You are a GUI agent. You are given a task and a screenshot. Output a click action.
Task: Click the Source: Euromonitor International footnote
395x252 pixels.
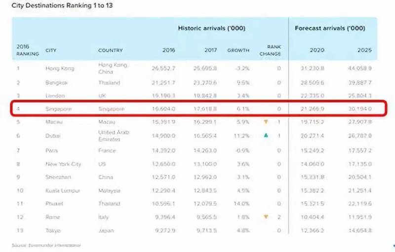(x=46, y=245)
